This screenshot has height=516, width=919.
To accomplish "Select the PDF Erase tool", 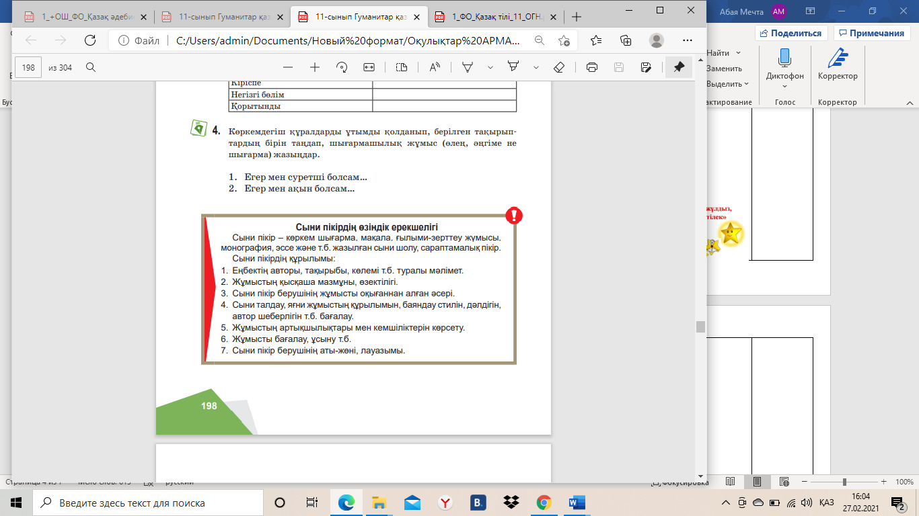I will click(559, 67).
